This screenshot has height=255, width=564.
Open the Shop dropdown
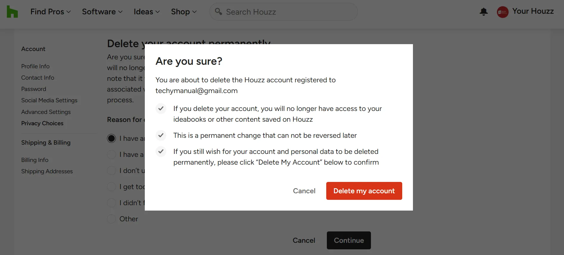pyautogui.click(x=184, y=12)
